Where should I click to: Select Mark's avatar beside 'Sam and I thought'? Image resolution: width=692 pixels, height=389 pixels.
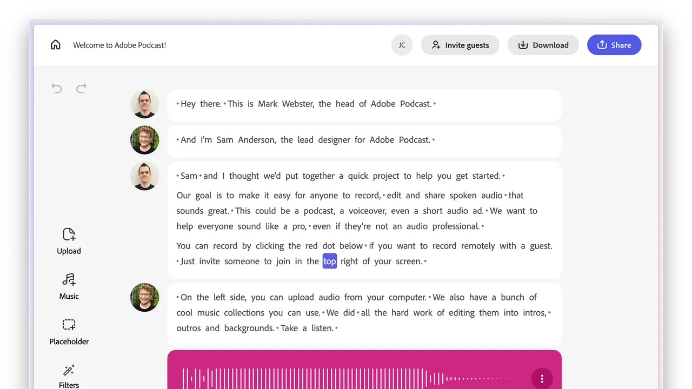click(145, 176)
